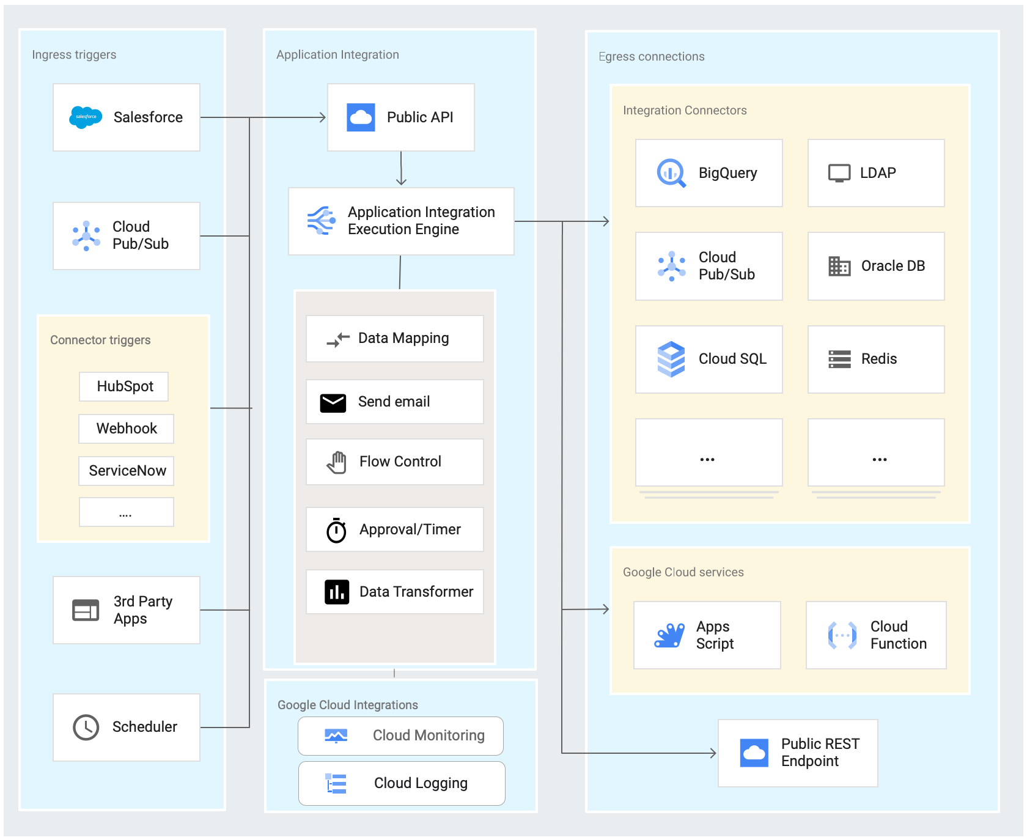The width and height of the screenshot is (1027, 840).
Task: Click the Send email envelope icon
Action: tap(333, 402)
